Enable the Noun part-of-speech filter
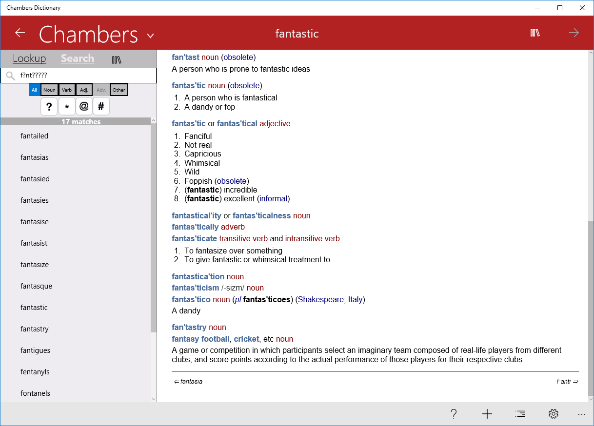 pyautogui.click(x=49, y=90)
